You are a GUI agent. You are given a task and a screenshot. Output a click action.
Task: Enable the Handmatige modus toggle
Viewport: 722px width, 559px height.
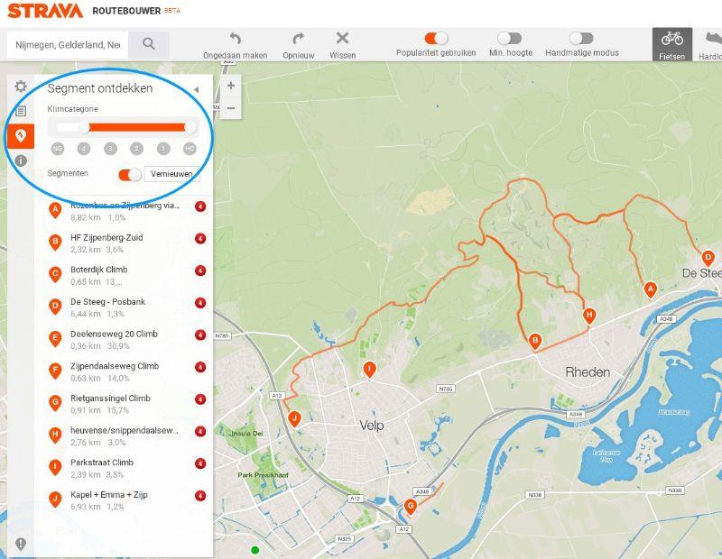pos(581,38)
